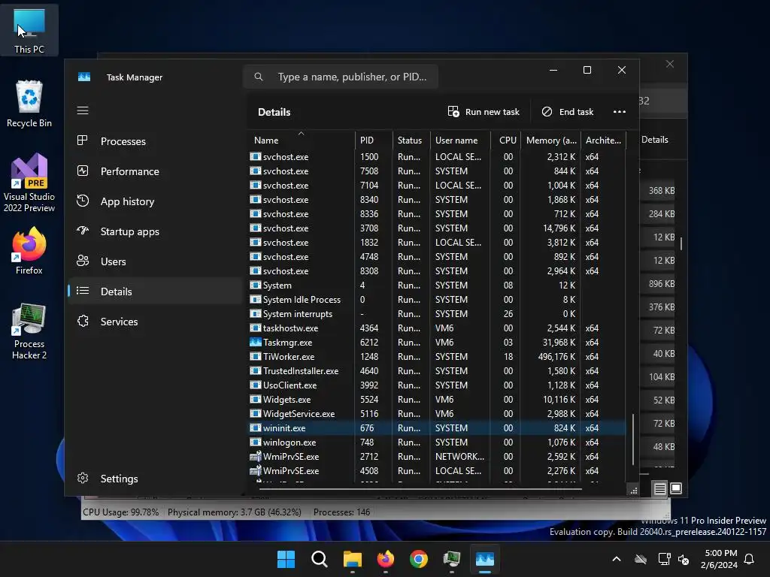Image resolution: width=770 pixels, height=577 pixels.
Task: Switch to list view in background window
Action: [x=660, y=488]
